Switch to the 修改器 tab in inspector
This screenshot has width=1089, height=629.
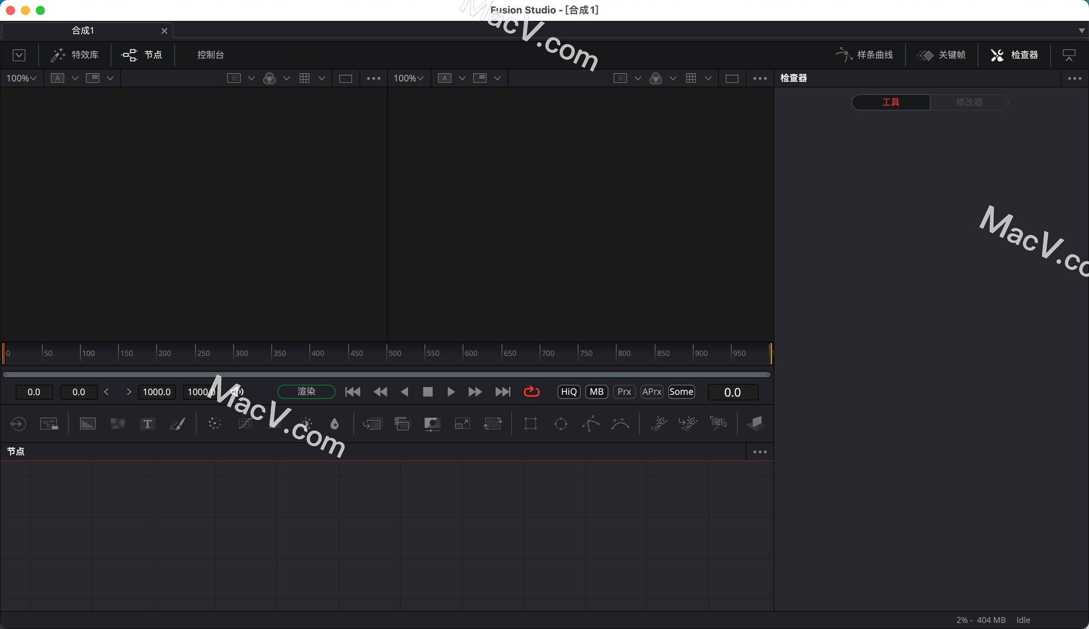click(x=969, y=102)
